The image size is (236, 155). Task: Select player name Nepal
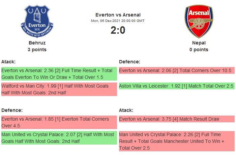click(199, 43)
